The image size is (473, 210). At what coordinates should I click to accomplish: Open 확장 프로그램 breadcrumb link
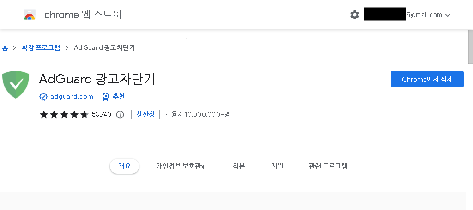[x=41, y=47]
